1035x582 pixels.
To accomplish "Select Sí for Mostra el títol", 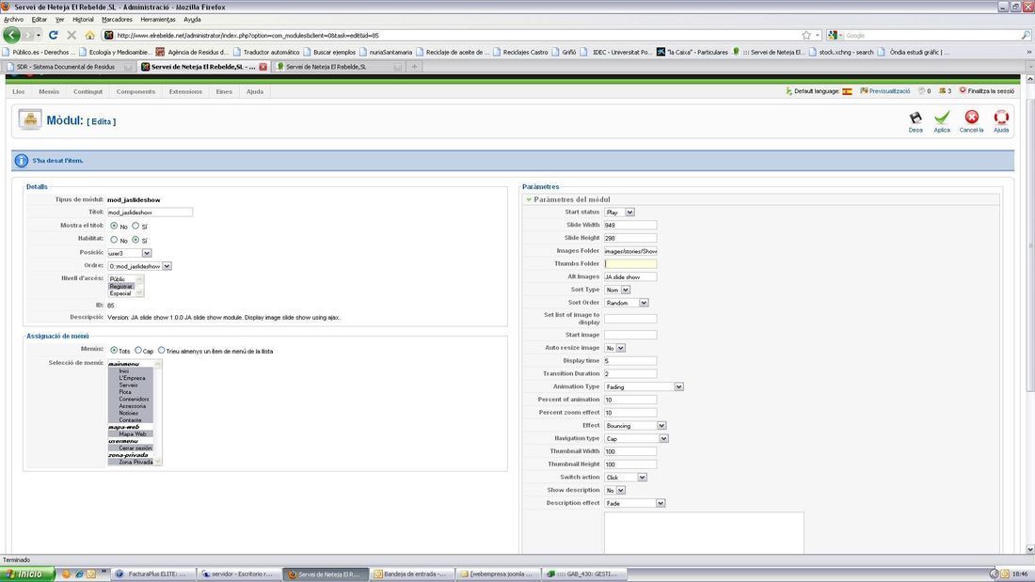I will [135, 226].
